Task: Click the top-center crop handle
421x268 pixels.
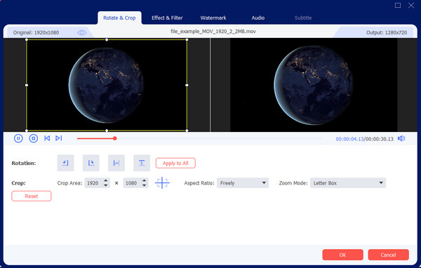Action: click(x=107, y=39)
